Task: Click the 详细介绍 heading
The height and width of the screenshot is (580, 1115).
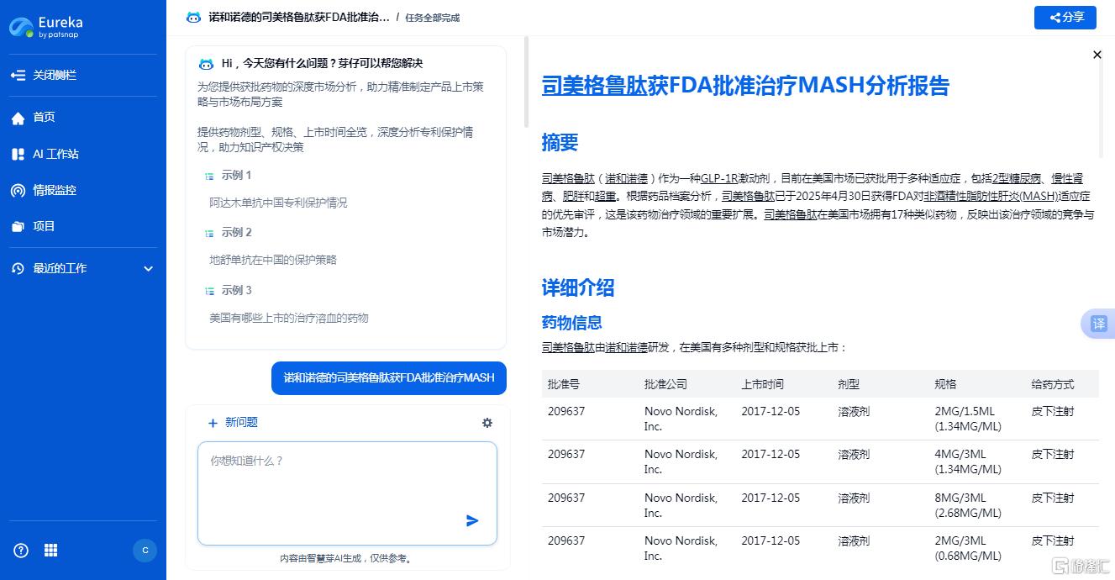Action: point(578,287)
